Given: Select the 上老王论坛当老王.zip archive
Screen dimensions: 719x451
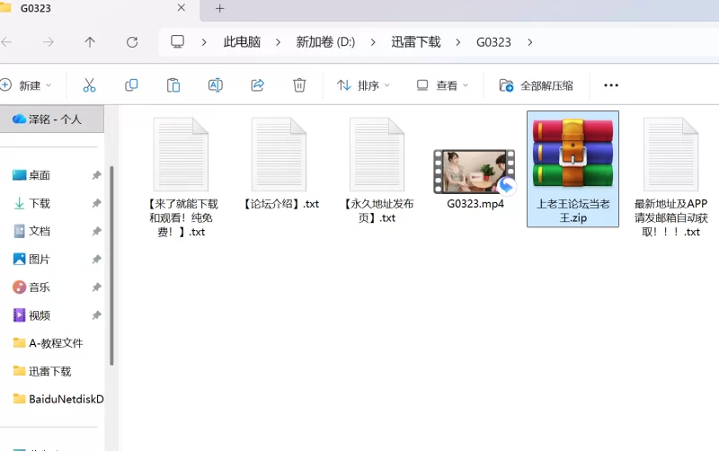Looking at the screenshot, I should tap(573, 169).
